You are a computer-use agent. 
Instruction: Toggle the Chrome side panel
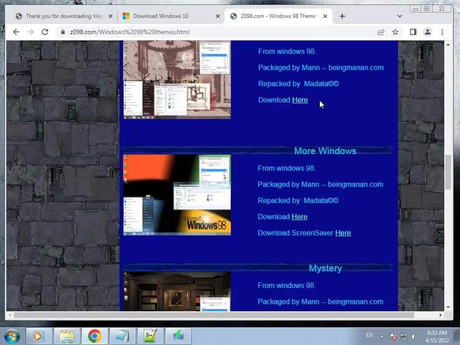[x=413, y=32]
